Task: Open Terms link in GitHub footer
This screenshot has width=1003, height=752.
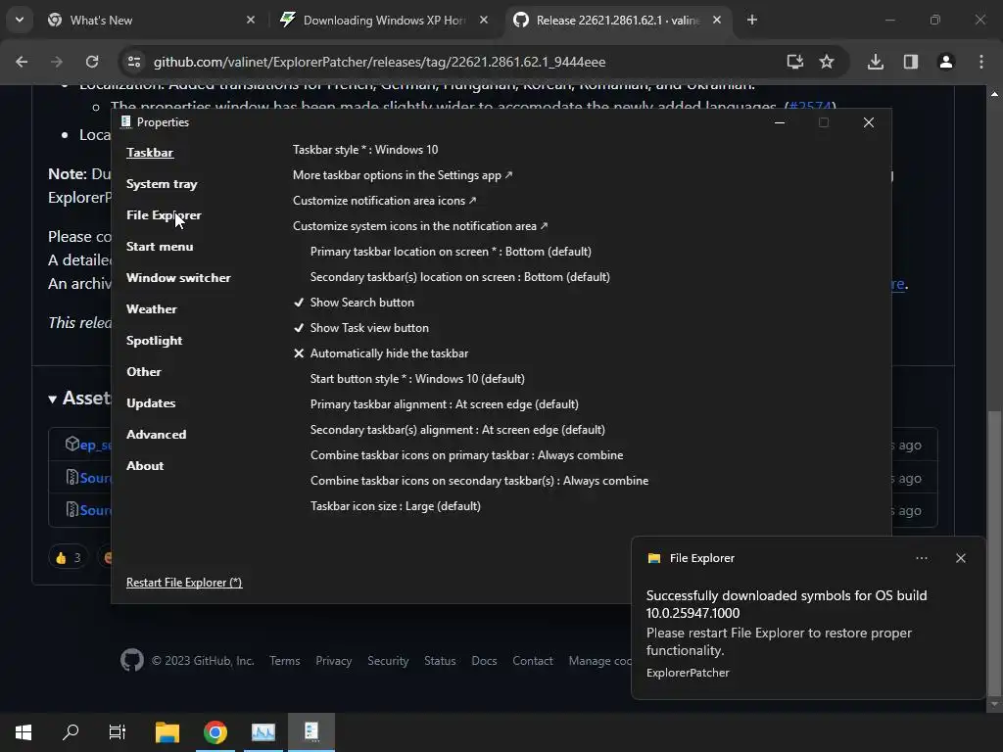Action: [x=285, y=661]
